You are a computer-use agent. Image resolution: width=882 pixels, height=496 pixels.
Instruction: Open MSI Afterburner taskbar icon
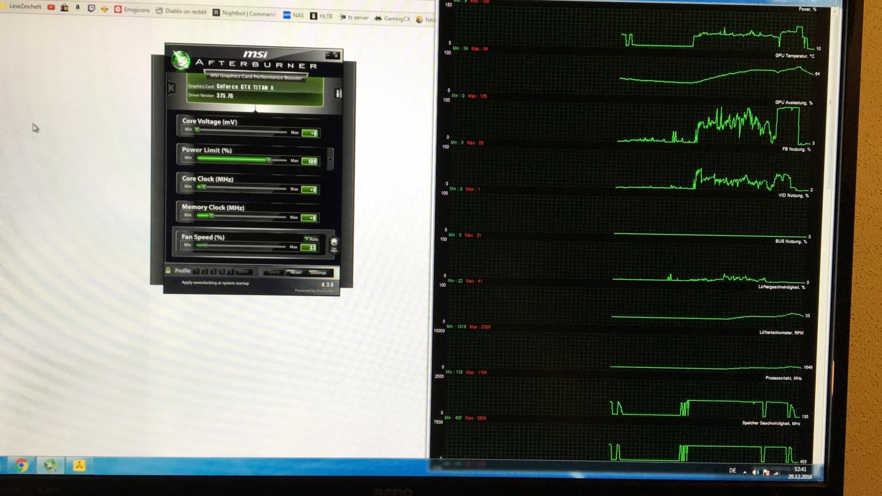tap(51, 466)
